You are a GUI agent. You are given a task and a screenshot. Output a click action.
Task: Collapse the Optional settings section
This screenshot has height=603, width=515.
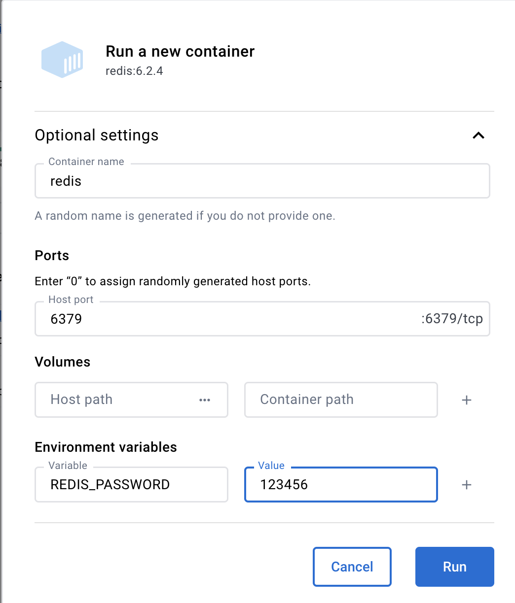pos(478,135)
